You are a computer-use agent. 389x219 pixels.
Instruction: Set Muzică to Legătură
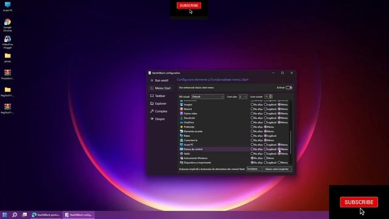pyautogui.click(x=266, y=109)
